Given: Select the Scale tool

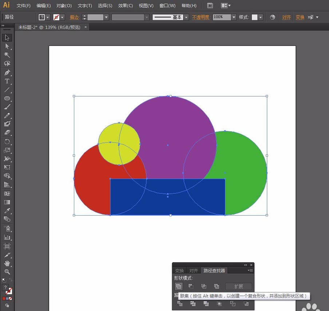Looking at the screenshot, I should tap(7, 150).
